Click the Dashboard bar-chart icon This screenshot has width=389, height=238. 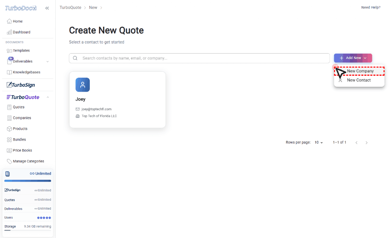coord(9,32)
